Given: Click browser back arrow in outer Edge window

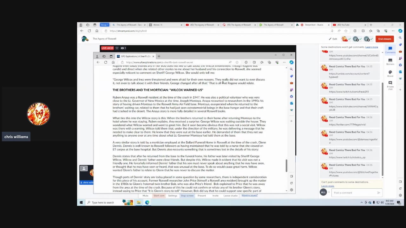Looking at the screenshot, I should (x=82, y=31).
